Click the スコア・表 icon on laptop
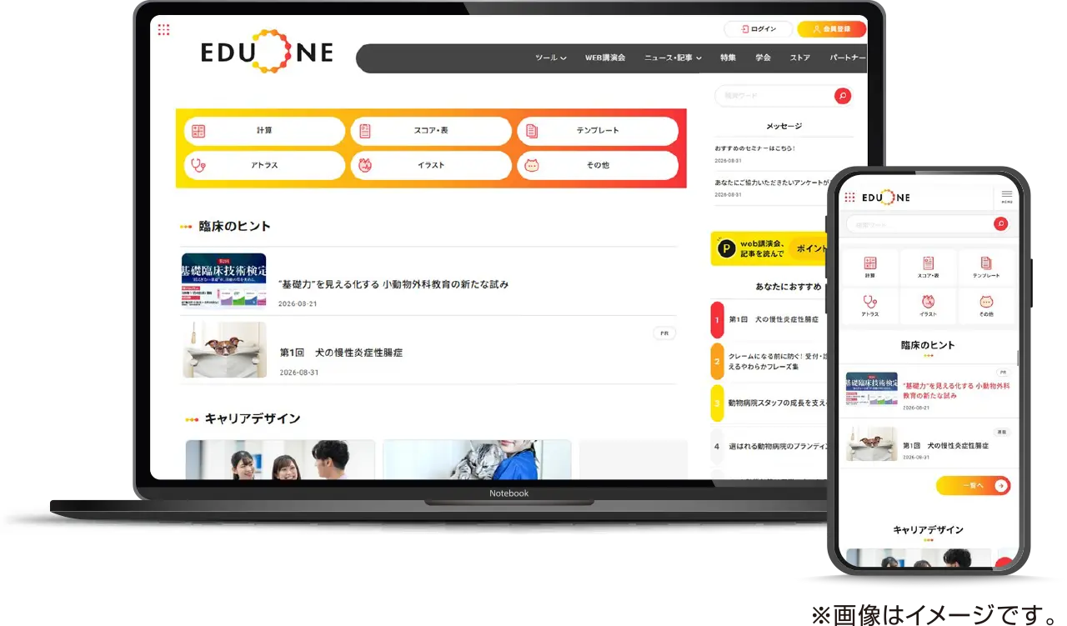The height and width of the screenshot is (626, 1067). [x=365, y=131]
